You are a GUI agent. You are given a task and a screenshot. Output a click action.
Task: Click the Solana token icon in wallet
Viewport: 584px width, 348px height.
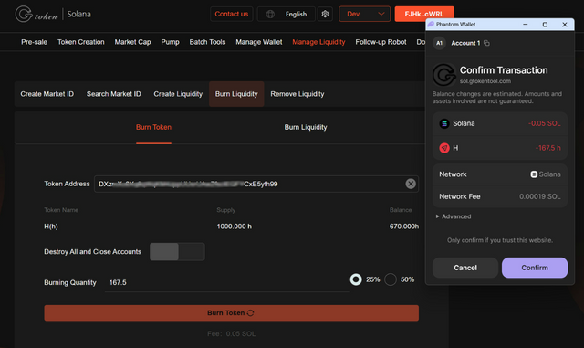coord(444,123)
